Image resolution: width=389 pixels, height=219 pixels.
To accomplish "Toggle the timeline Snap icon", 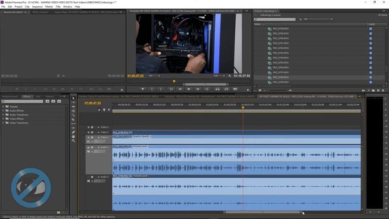I will pyautogui.click(x=99, y=109).
